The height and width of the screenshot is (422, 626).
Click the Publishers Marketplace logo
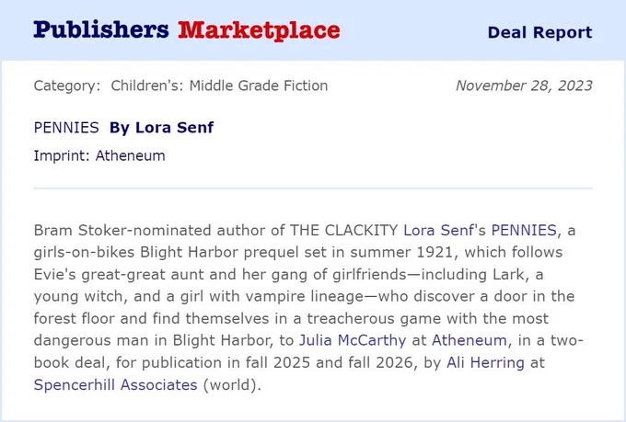pyautogui.click(x=187, y=30)
